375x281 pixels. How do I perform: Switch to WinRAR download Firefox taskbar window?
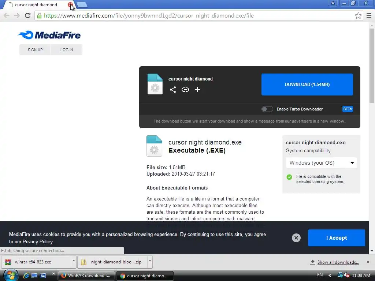86,276
